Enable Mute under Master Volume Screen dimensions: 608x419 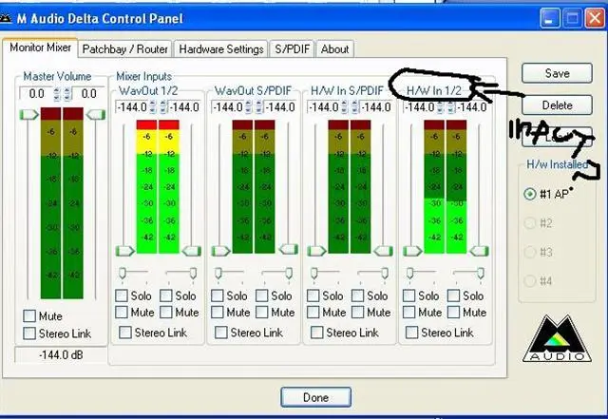[30, 315]
